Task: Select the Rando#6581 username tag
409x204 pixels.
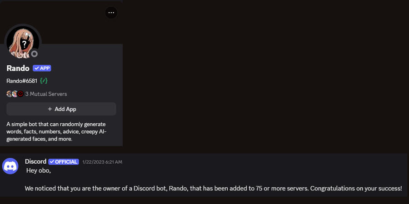Action: click(x=21, y=81)
